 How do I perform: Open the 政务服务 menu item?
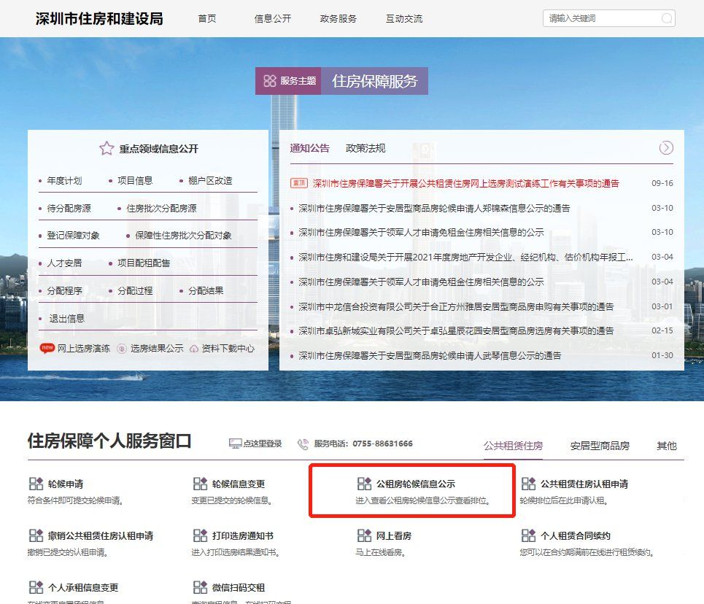(x=338, y=18)
